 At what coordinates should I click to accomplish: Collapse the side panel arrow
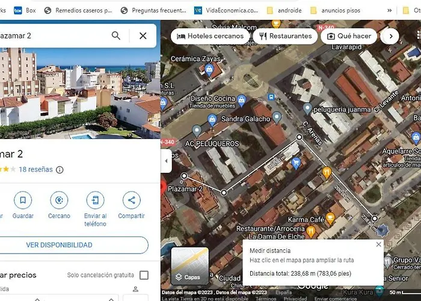click(166, 161)
